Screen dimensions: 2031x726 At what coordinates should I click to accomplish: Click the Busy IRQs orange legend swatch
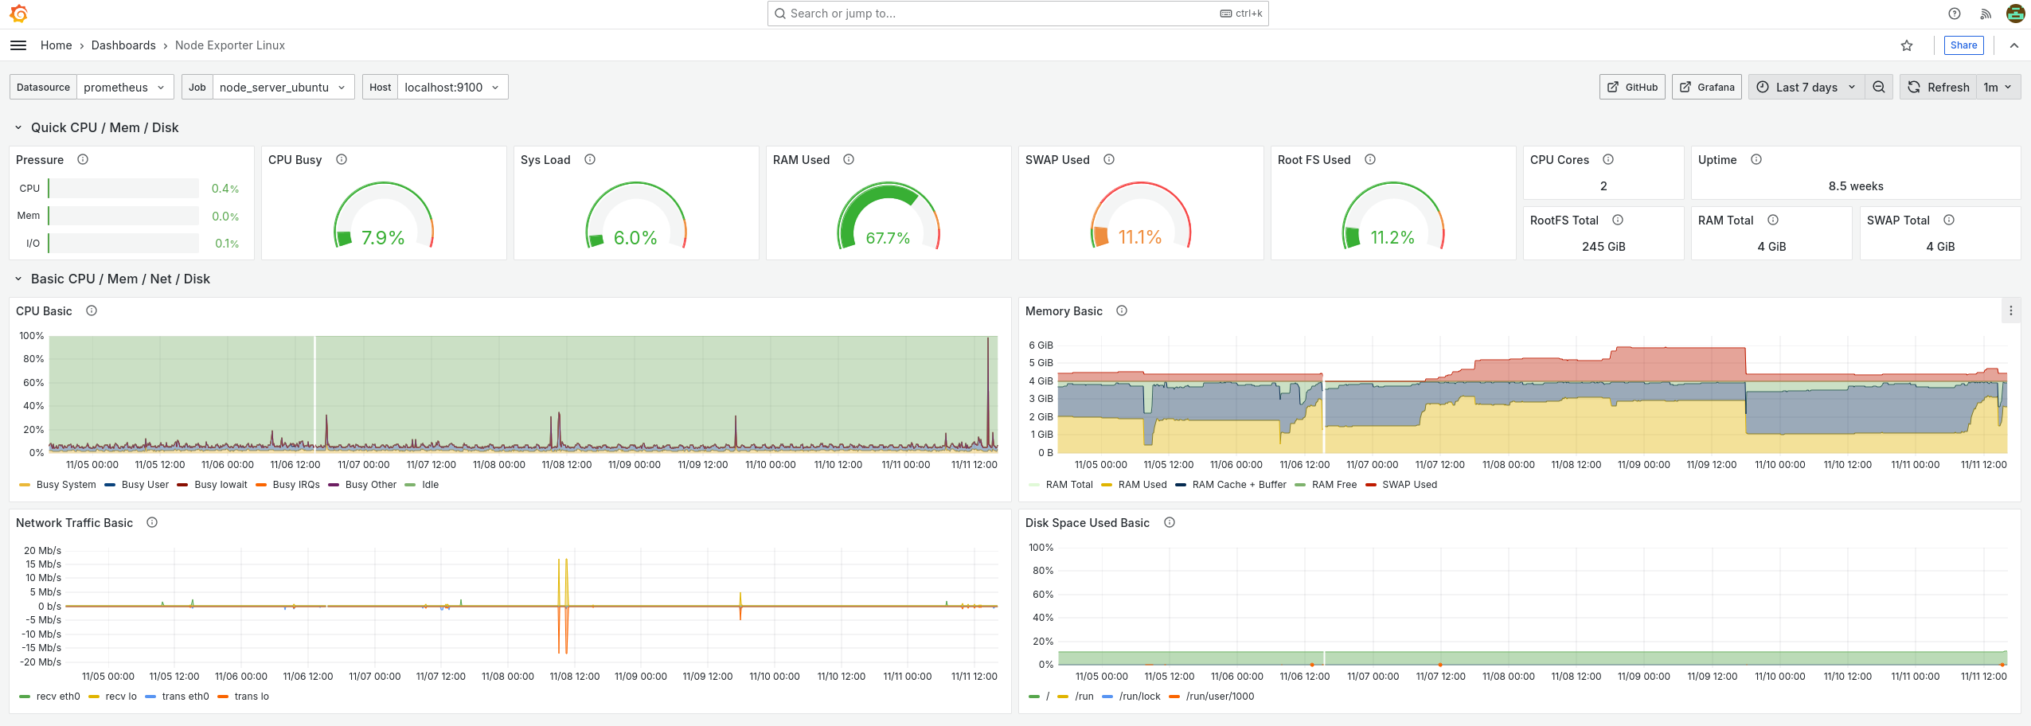[261, 485]
